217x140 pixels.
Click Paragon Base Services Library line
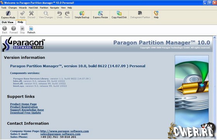pos(52,79)
